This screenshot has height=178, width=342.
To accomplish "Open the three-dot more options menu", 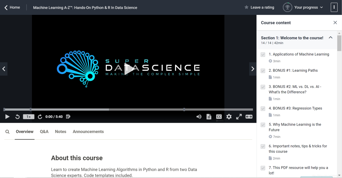I will 334,7.
